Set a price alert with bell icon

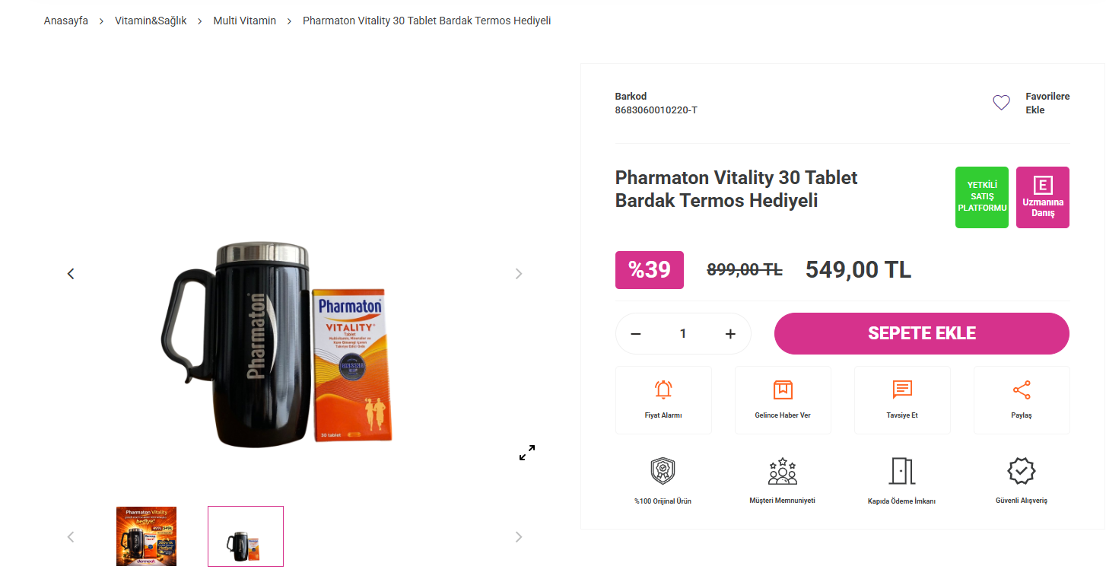(x=663, y=390)
